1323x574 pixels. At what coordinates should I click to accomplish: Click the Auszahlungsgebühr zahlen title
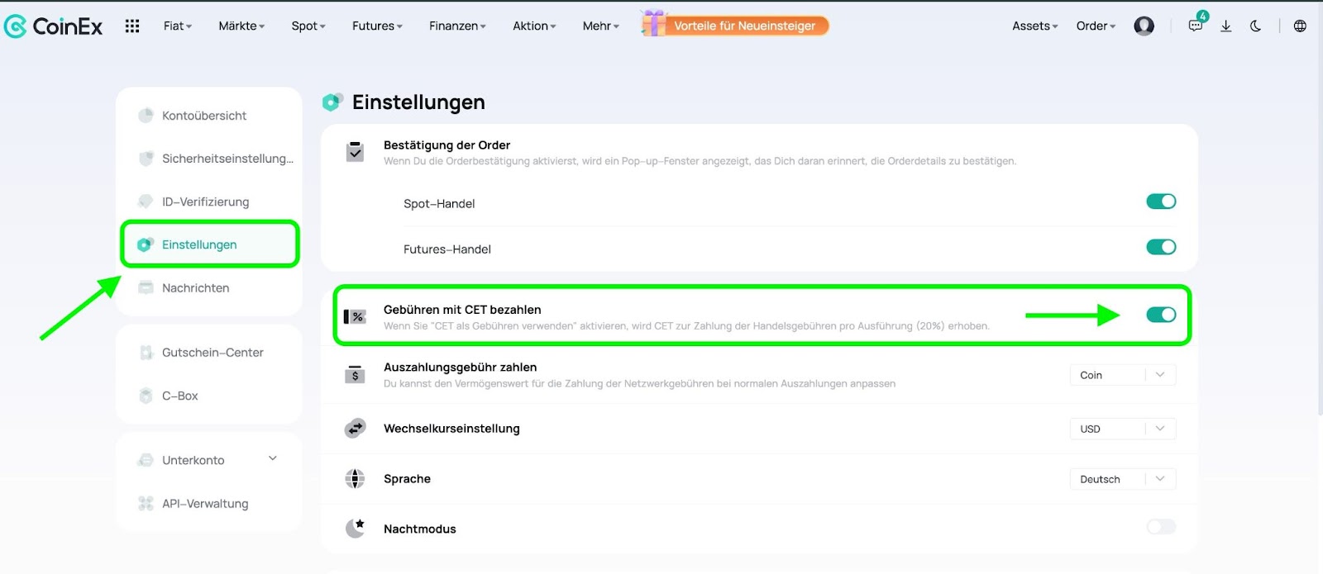tap(460, 367)
